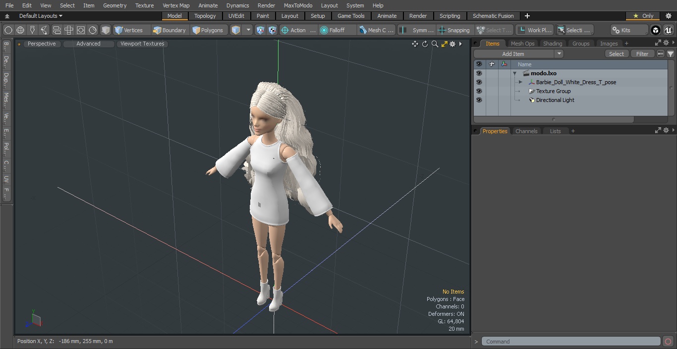Screen dimensions: 677x349
Task: Click the Select button in Items panel
Action: click(617, 54)
